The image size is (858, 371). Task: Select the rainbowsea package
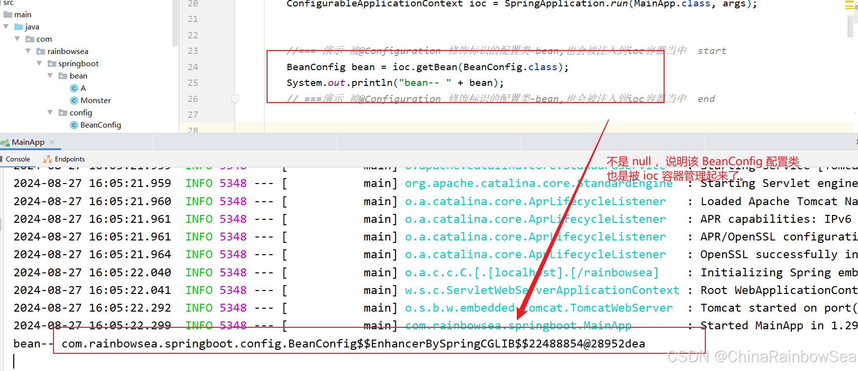point(68,51)
